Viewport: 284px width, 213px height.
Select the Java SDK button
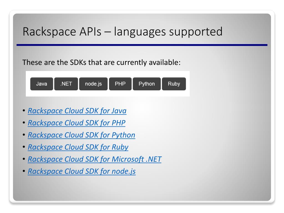click(x=42, y=84)
